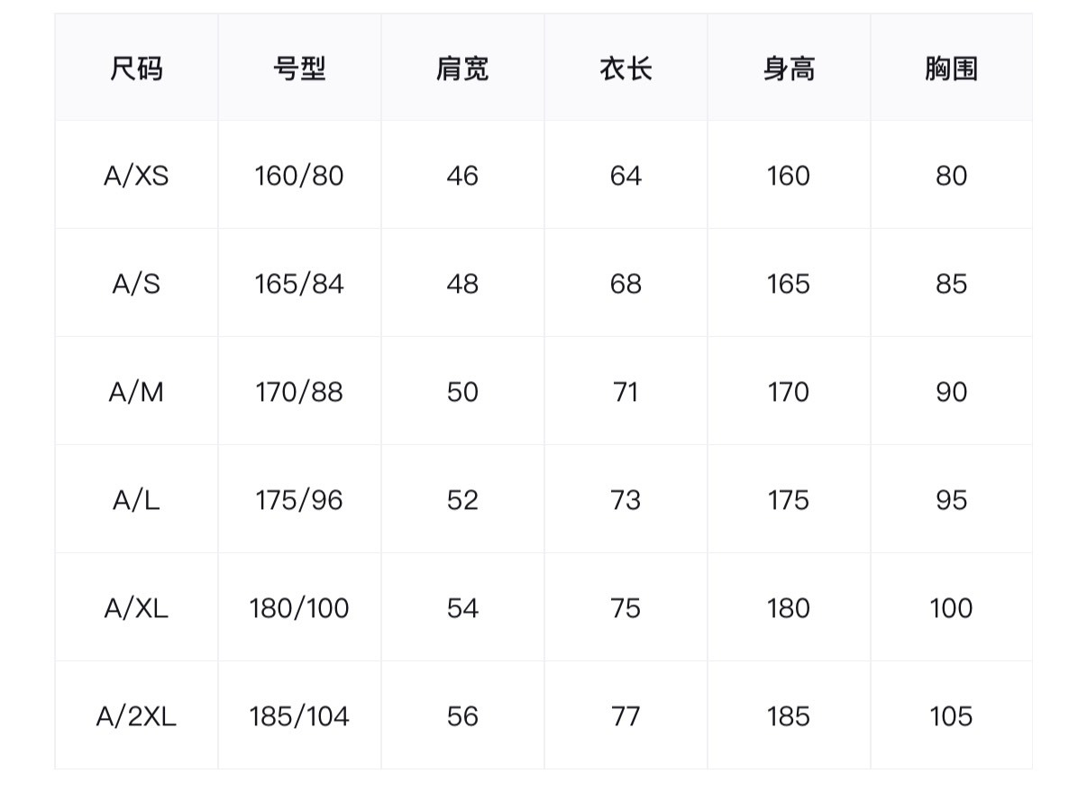Click shoulder width value 52
Screen dimensions: 1087x801
(x=462, y=500)
